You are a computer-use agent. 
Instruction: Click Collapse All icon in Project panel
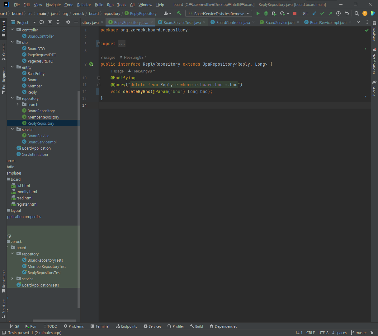click(x=58, y=22)
